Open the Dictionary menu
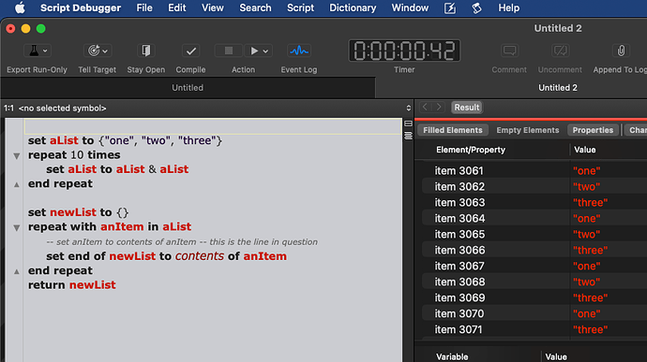This screenshot has height=362, width=647. pyautogui.click(x=353, y=7)
